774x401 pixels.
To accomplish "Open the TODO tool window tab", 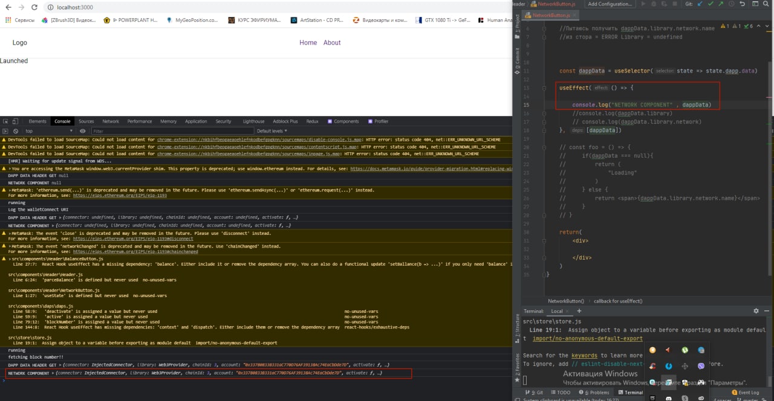I will point(561,393).
